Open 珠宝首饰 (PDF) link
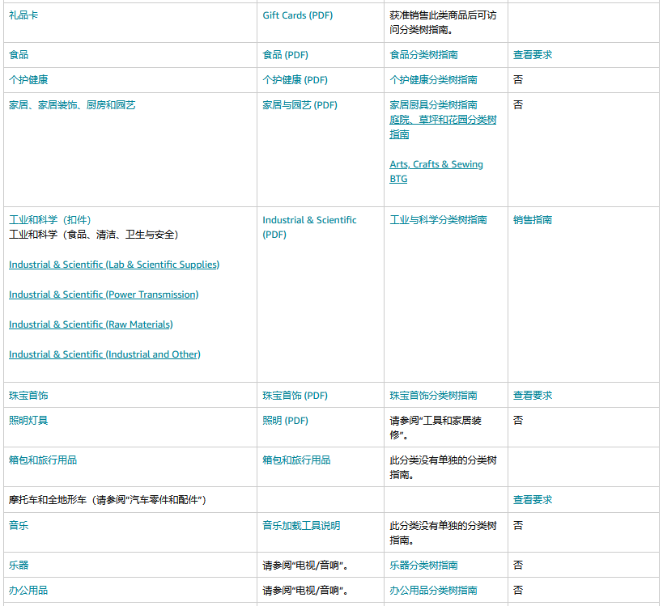The height and width of the screenshot is (606, 663). point(295,396)
